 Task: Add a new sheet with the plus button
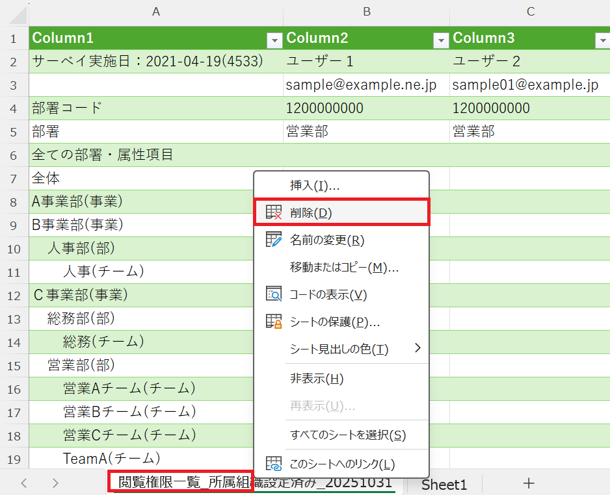[529, 484]
